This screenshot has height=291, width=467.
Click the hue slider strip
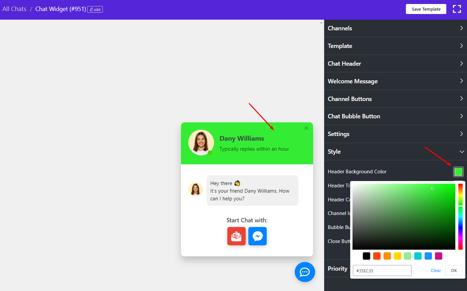pos(460,217)
